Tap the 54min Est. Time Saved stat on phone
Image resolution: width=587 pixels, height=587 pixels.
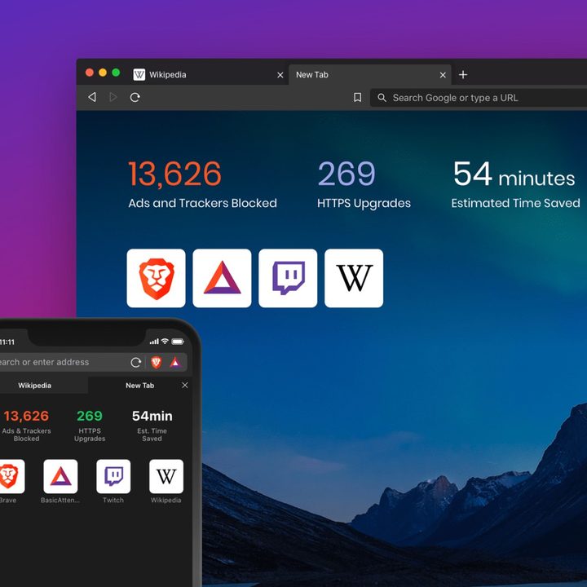click(152, 426)
